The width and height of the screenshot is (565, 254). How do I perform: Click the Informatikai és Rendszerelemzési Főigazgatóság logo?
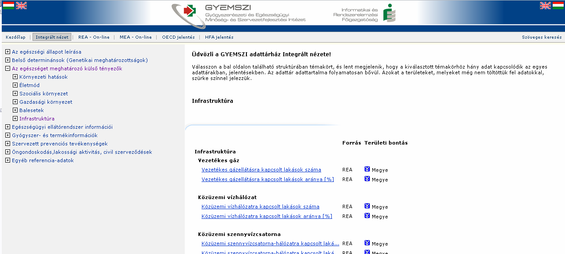(365, 14)
